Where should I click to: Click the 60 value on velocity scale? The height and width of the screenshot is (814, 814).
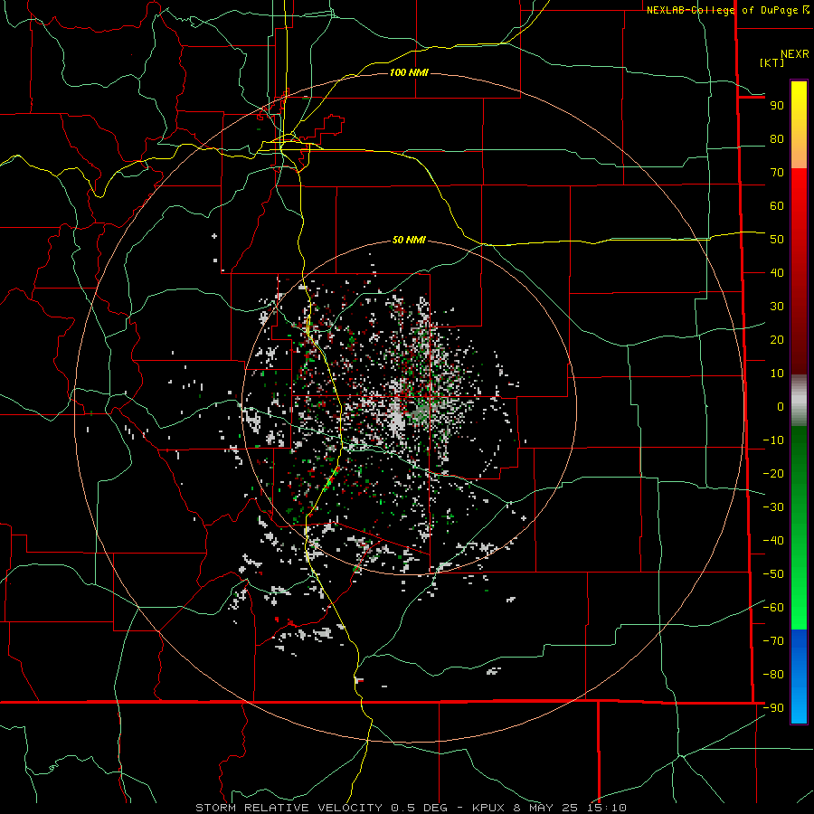(777, 206)
